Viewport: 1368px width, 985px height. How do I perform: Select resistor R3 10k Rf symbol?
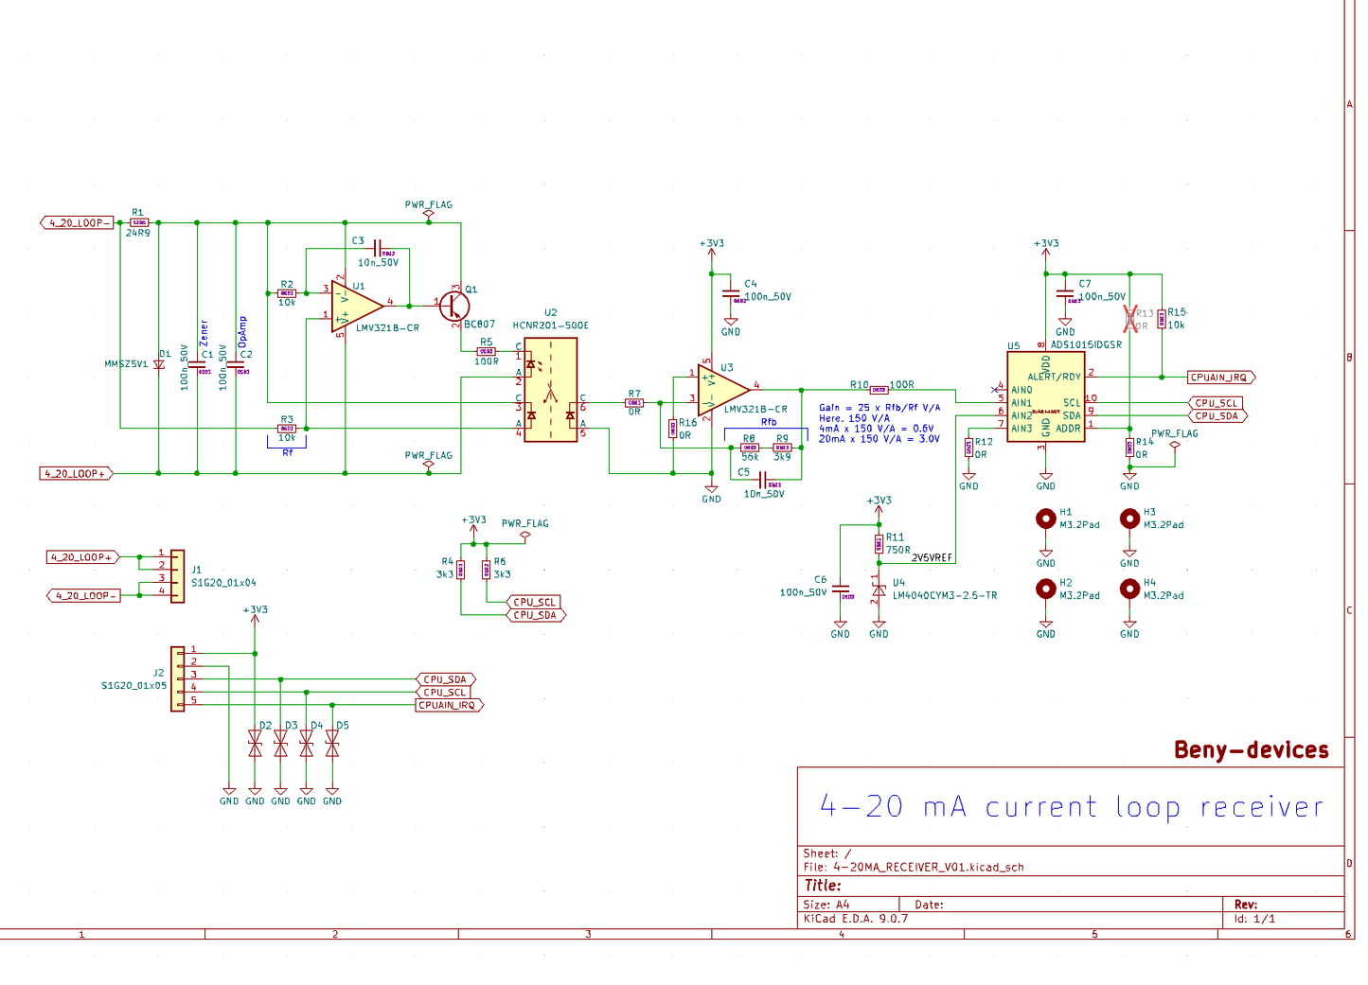click(287, 429)
